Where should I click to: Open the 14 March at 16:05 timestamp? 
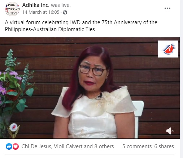pos(41,12)
